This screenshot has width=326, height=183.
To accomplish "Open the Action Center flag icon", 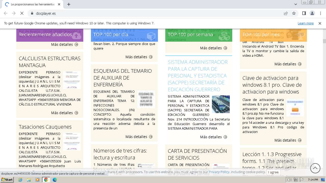I will click(302, 180).
